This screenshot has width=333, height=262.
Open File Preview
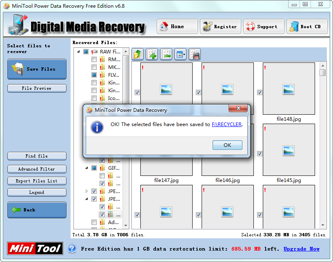click(37, 88)
